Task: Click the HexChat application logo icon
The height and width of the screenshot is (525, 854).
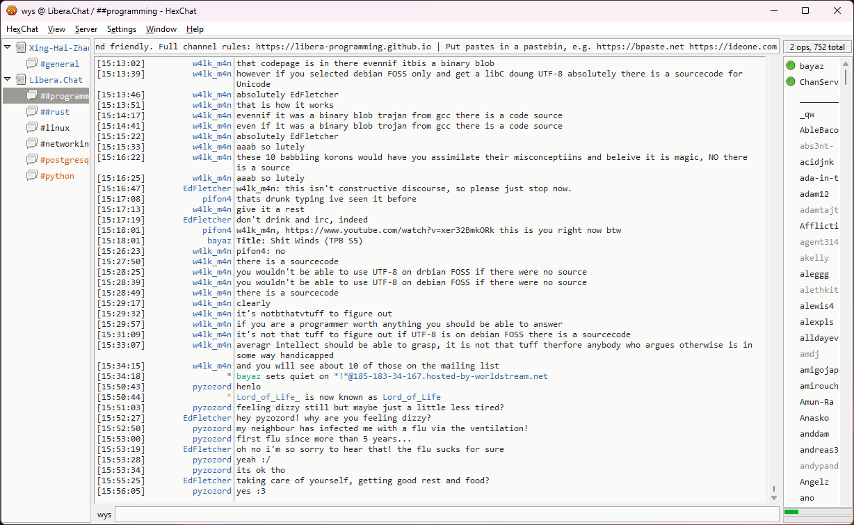Action: (12, 10)
